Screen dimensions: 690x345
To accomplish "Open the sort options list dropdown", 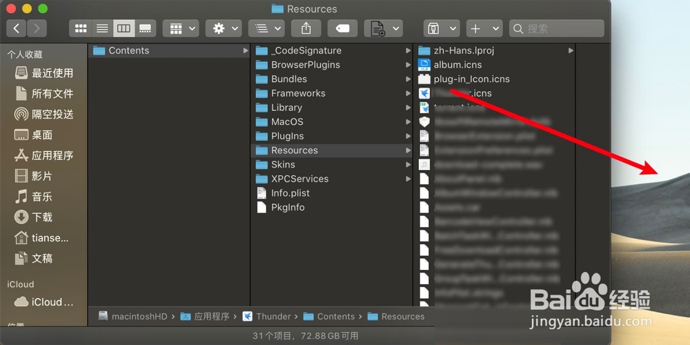I will pyautogui.click(x=266, y=28).
